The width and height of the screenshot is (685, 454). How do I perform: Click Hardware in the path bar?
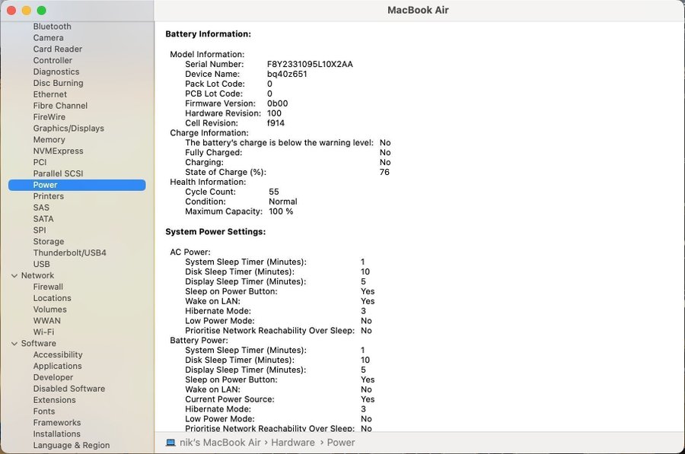click(293, 443)
